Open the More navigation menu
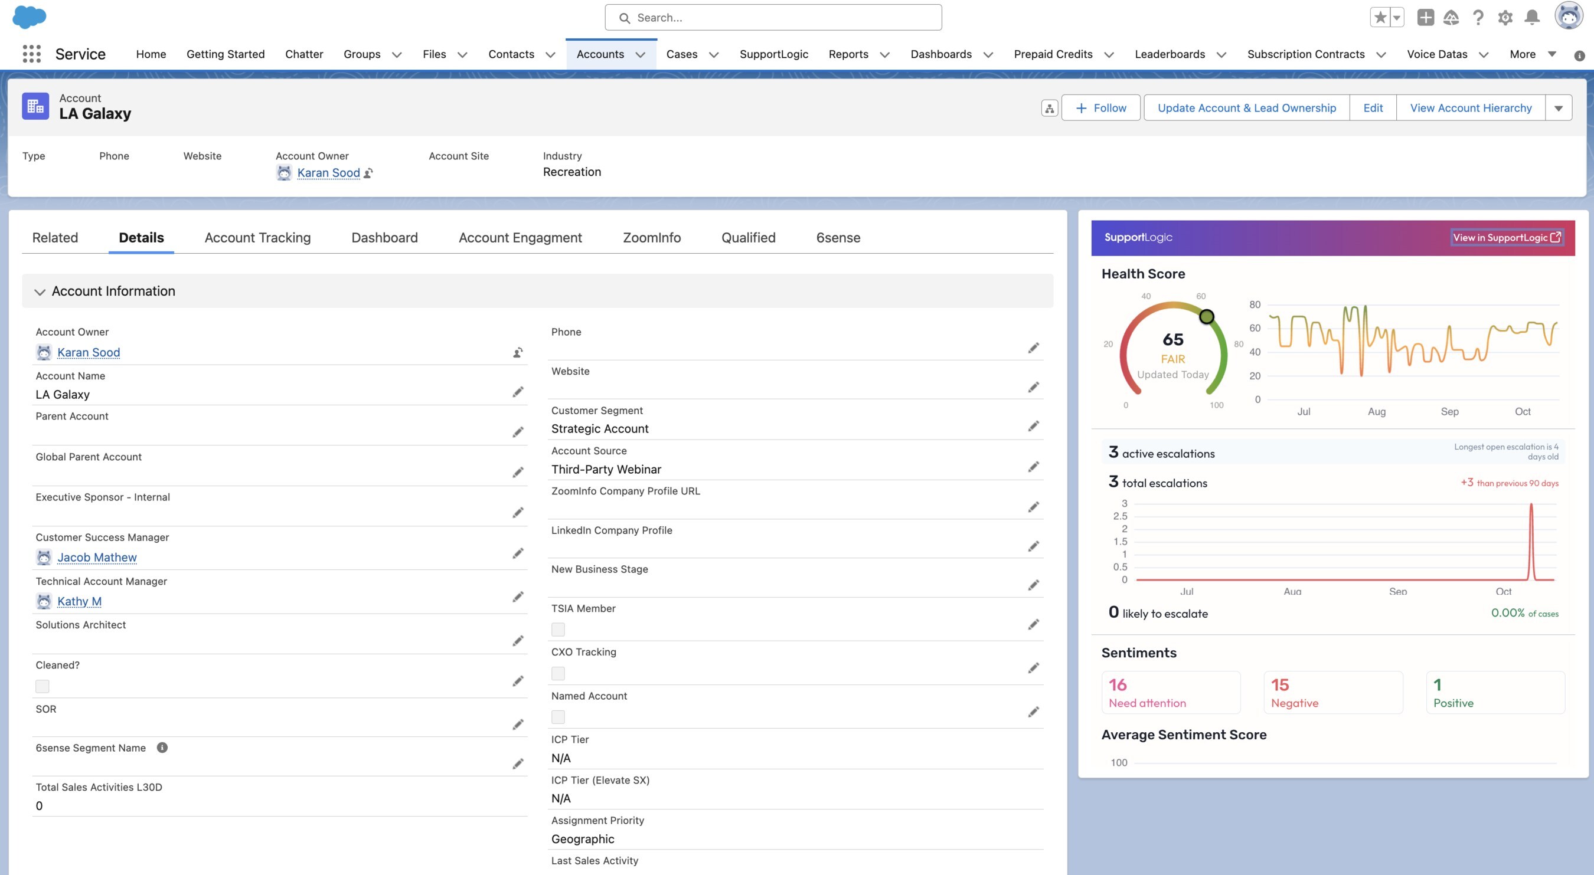Viewport: 1594px width, 875px height. 1533,54
